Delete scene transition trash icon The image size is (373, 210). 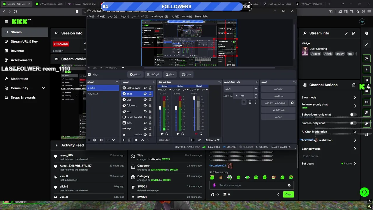coord(250,102)
